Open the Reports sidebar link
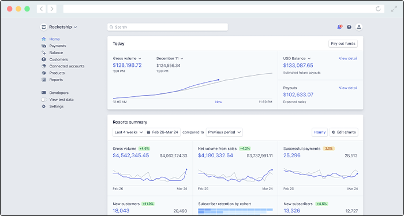The height and width of the screenshot is (216, 404). pos(56,79)
